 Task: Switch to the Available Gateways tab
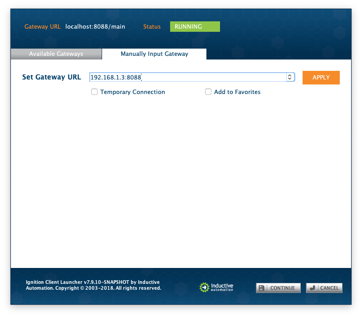coord(56,54)
